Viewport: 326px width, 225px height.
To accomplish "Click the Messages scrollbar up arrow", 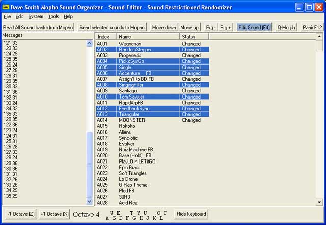I will 89,43.
